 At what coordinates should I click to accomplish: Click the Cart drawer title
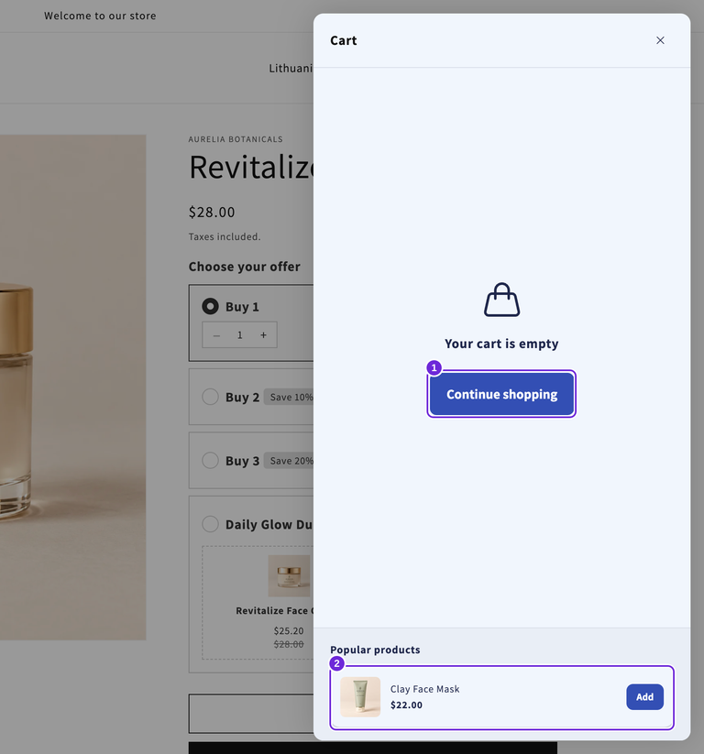pyautogui.click(x=344, y=40)
